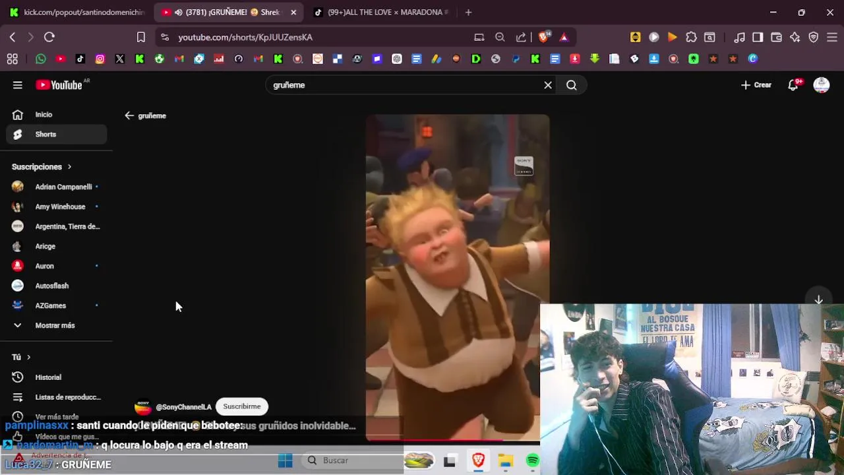Click the Suscribirme button
This screenshot has height=475, width=844.
pyautogui.click(x=241, y=406)
